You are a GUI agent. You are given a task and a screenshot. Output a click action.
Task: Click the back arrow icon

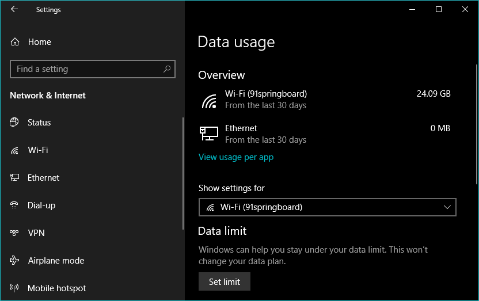pos(14,9)
